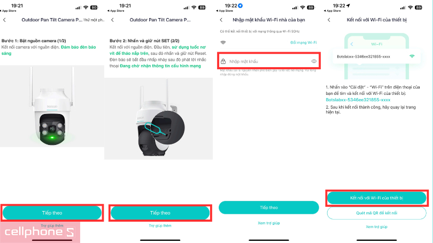Click the padlock icon in password field
This screenshot has height=243, width=433.
tap(223, 61)
